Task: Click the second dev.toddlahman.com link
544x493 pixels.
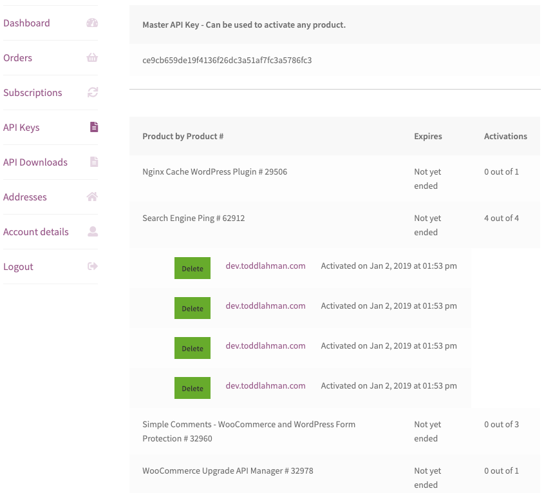Action: point(265,305)
